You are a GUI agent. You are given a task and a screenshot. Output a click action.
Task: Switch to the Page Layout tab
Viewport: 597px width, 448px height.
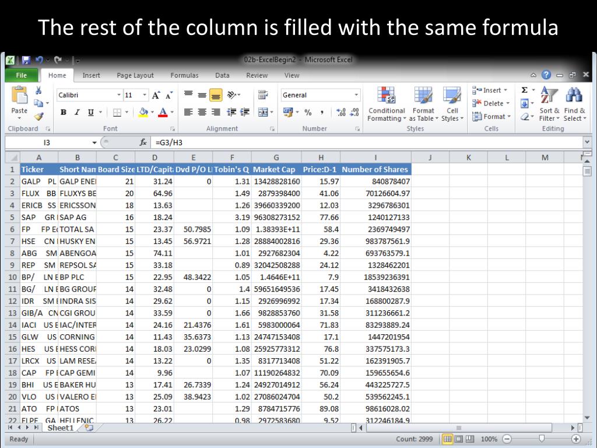[135, 75]
